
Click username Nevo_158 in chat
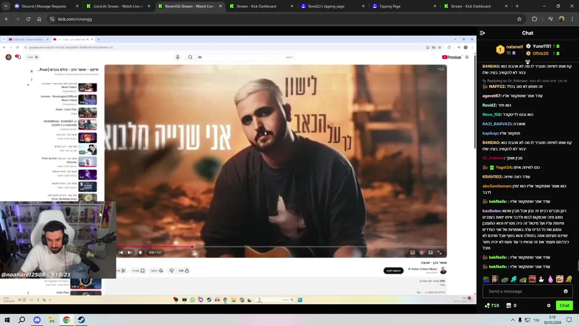[491, 115]
